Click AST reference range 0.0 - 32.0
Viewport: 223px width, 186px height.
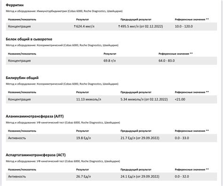[182, 177]
